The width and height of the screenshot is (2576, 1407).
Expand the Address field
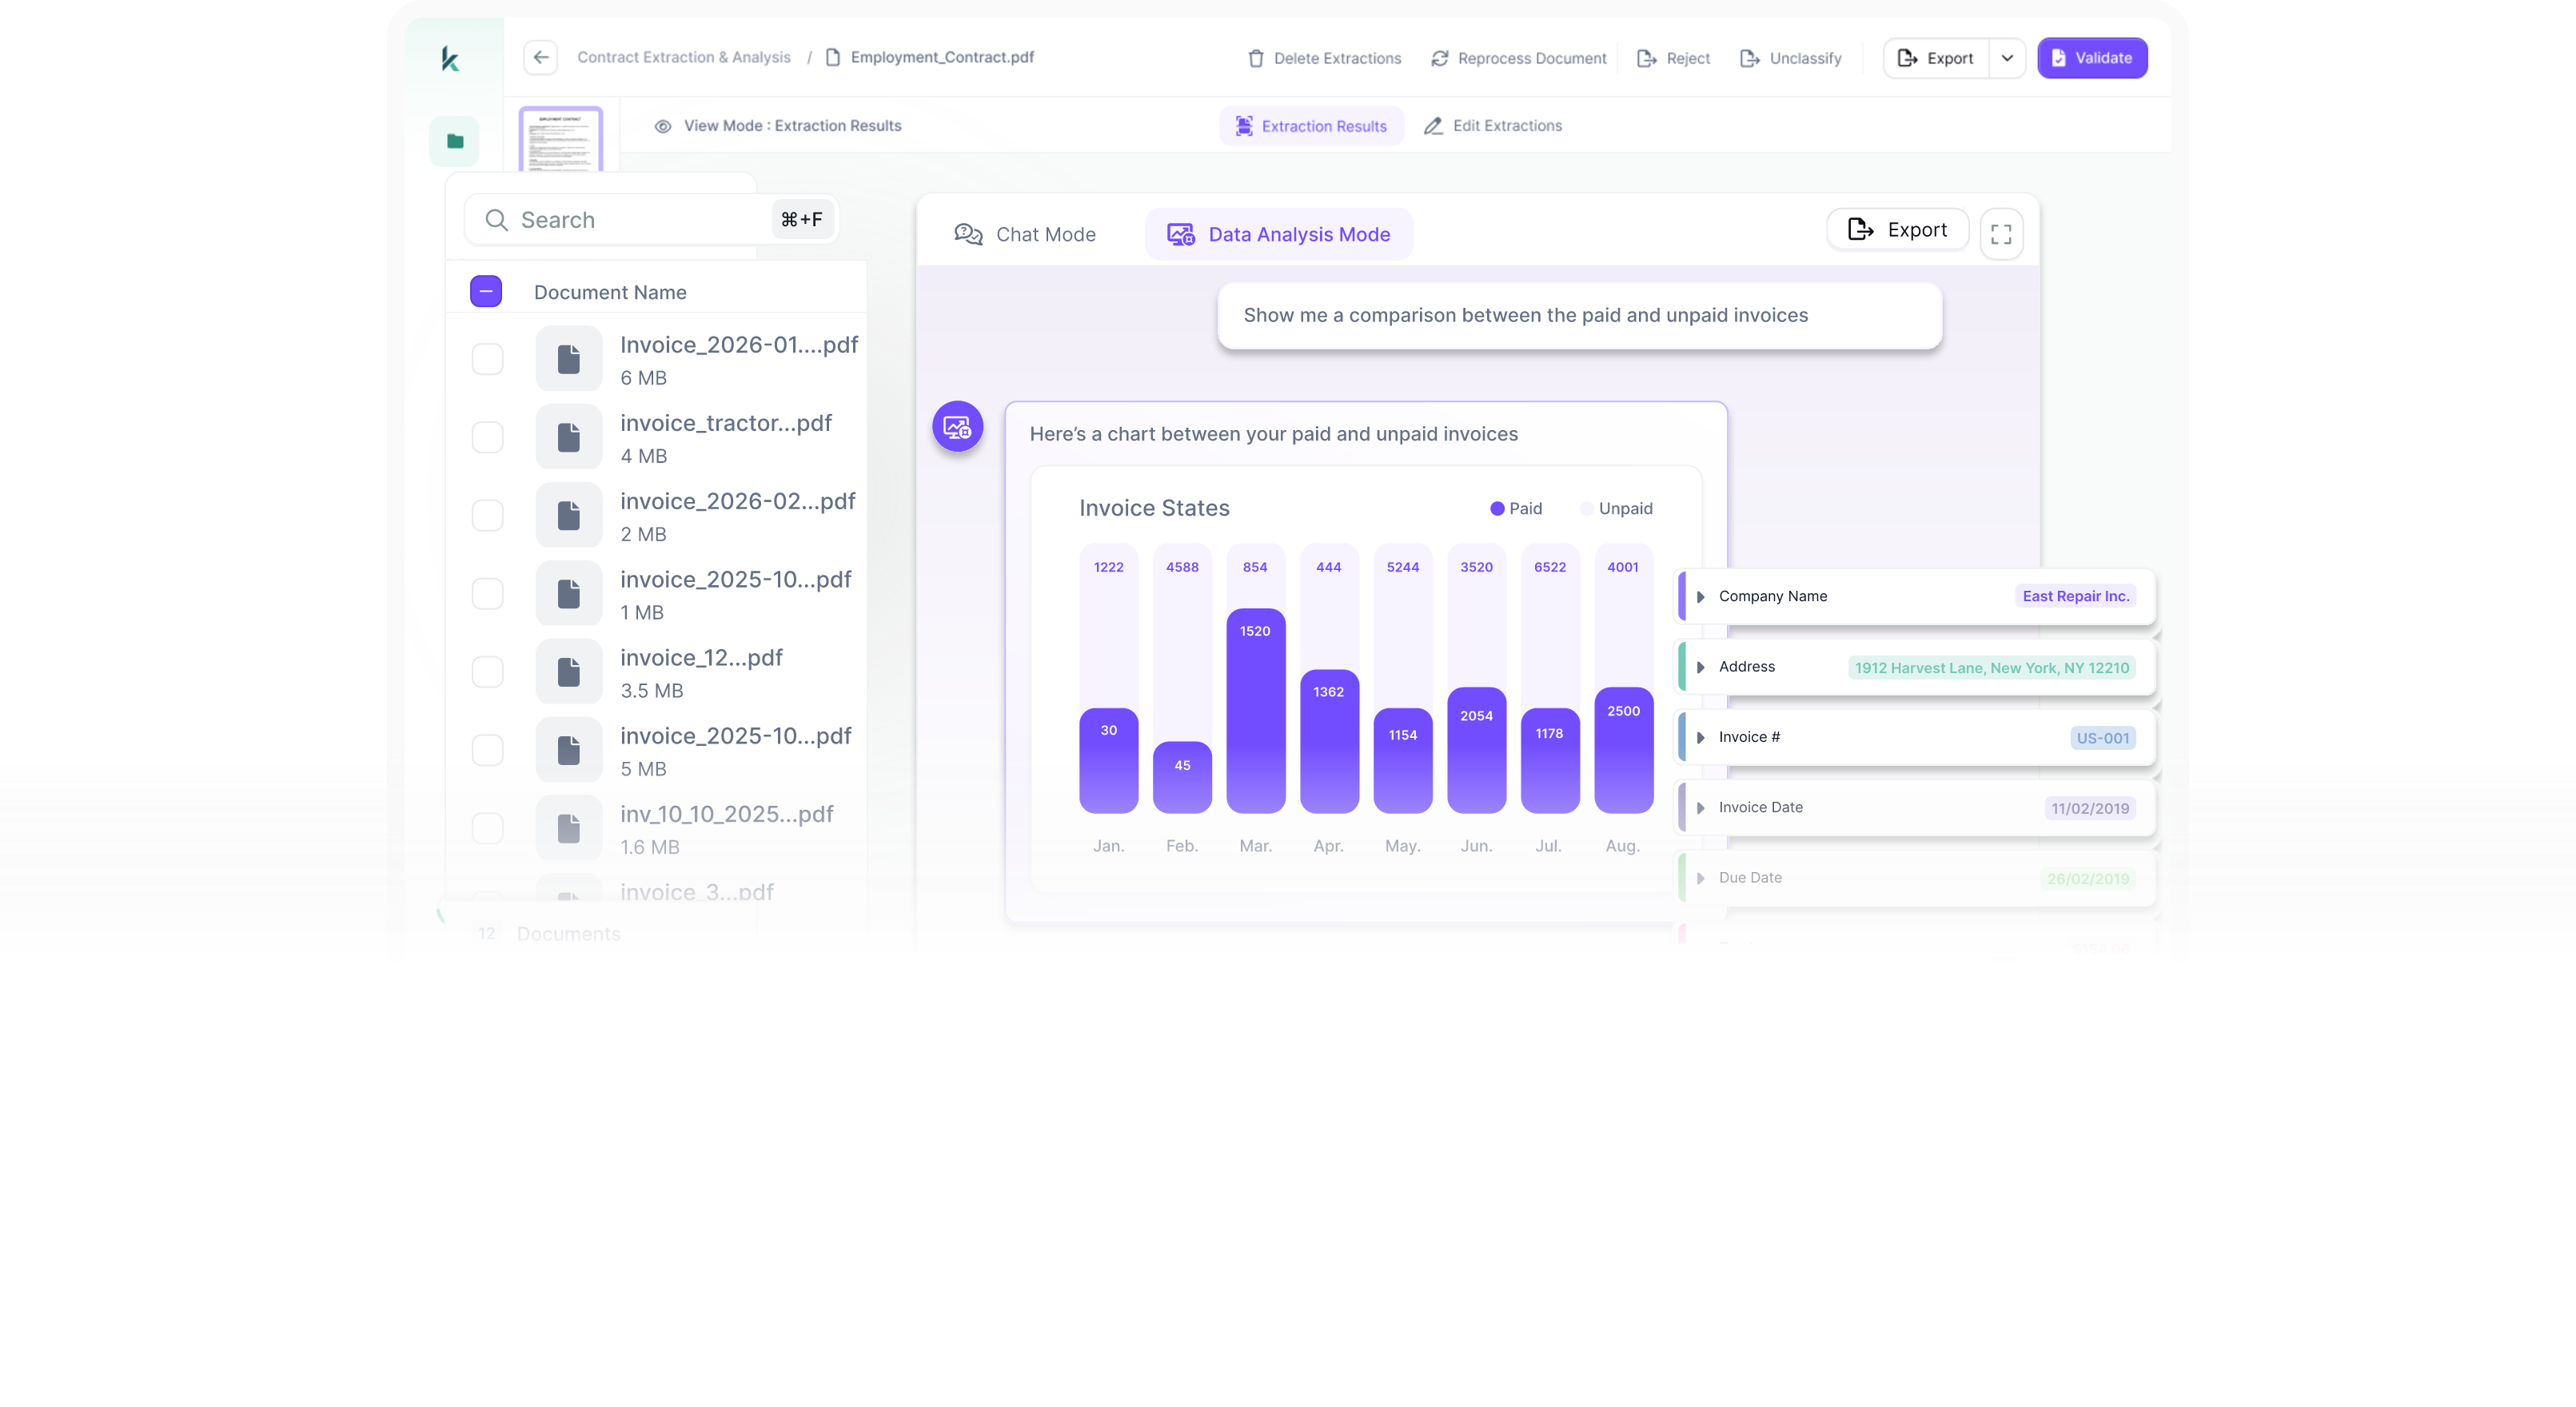coord(1700,667)
